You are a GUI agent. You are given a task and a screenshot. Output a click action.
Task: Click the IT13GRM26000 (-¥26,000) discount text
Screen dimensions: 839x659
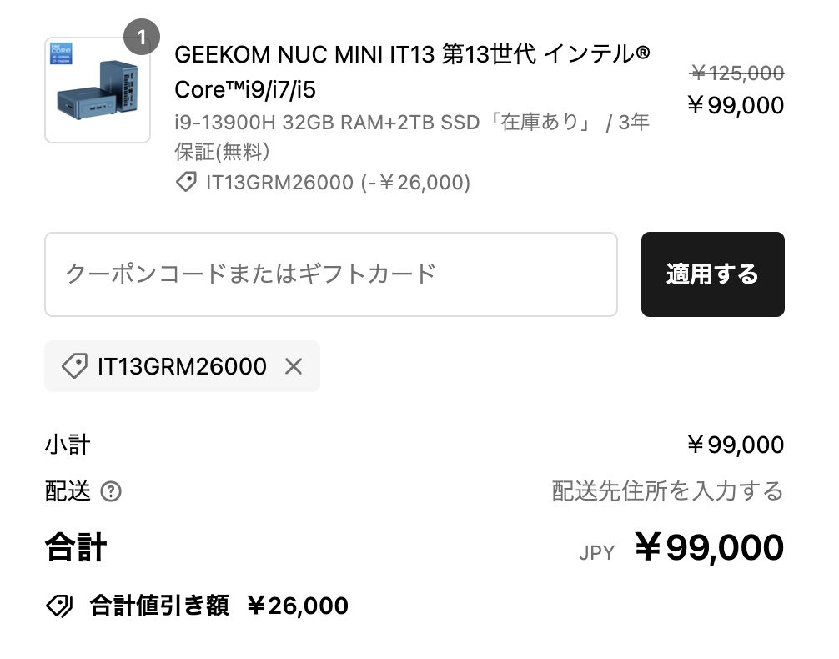(338, 182)
